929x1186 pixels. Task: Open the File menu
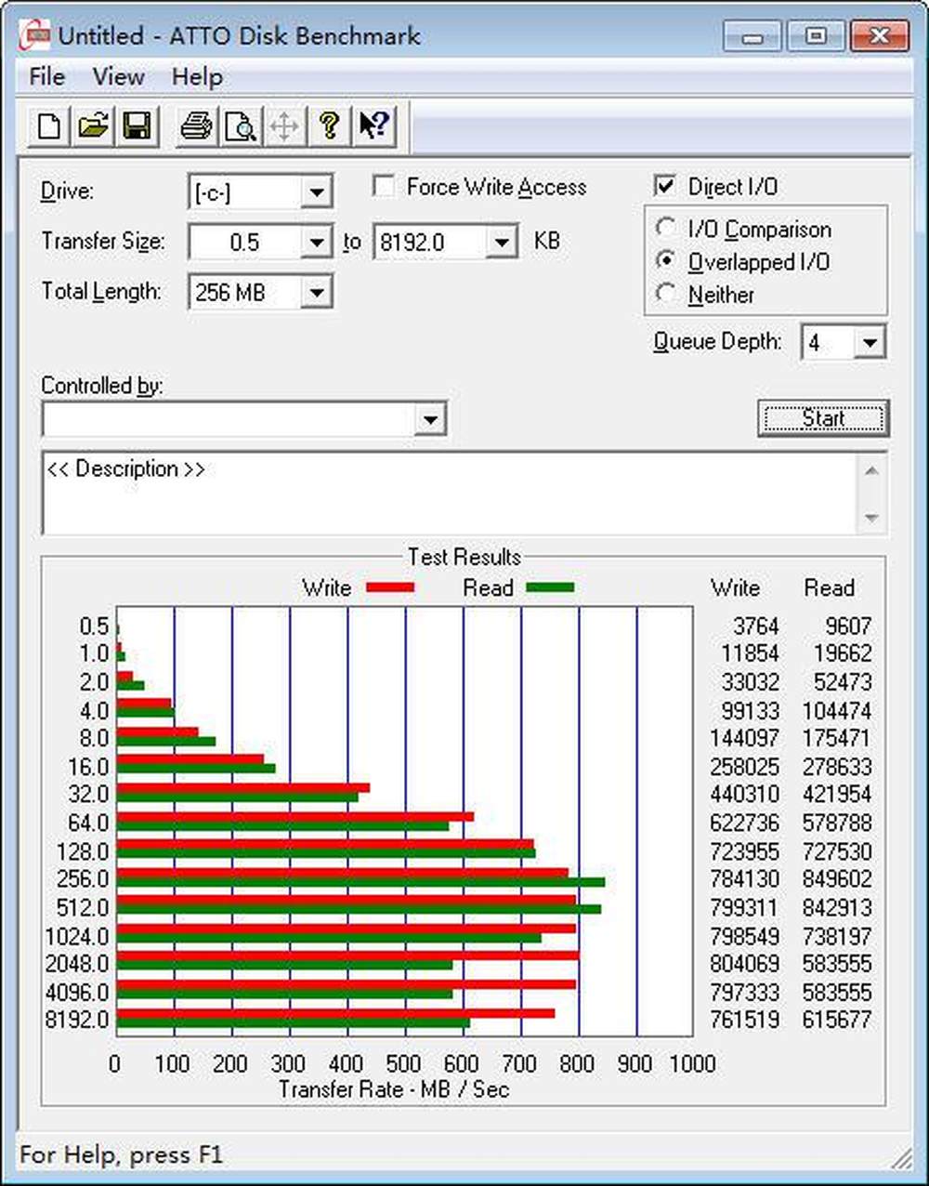[x=46, y=77]
